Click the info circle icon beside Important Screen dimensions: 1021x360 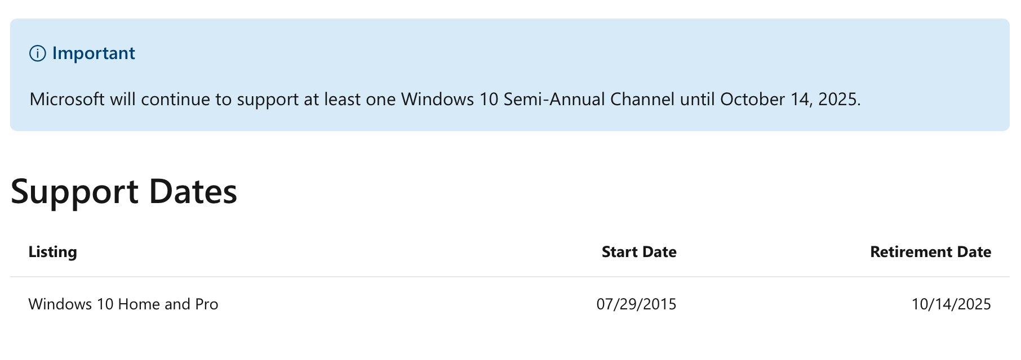pyautogui.click(x=37, y=53)
